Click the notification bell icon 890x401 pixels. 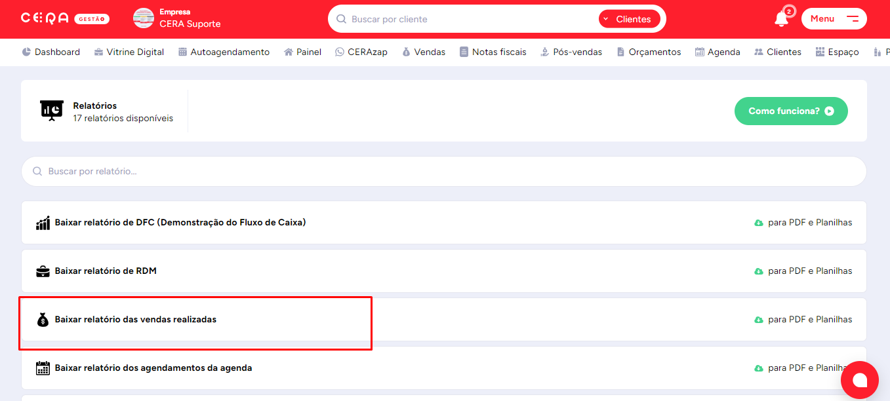tap(781, 19)
